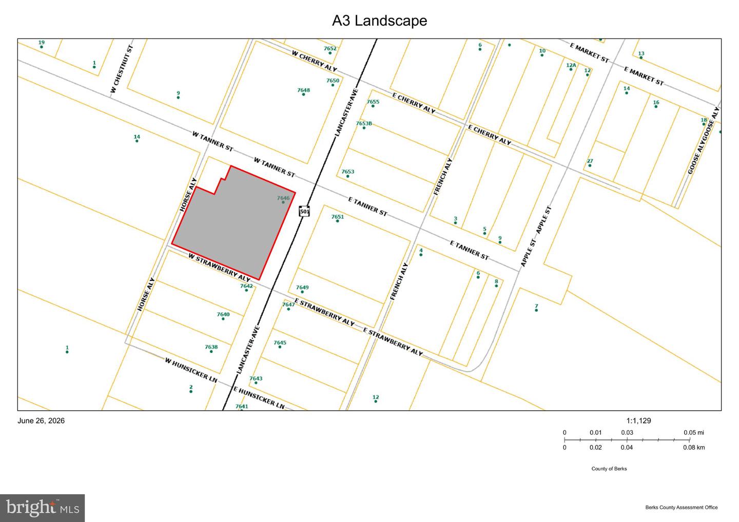Click parcel number 12A label
The width and height of the screenshot is (739, 522).
click(x=571, y=65)
